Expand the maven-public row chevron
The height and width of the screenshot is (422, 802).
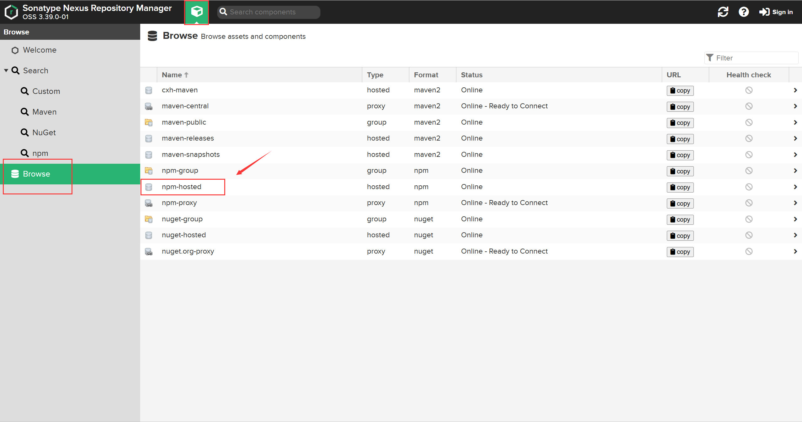click(x=795, y=122)
